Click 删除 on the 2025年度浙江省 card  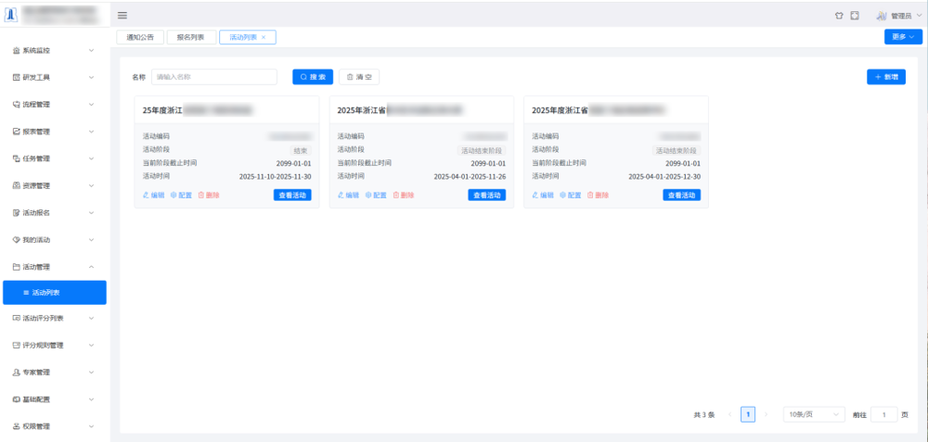click(598, 196)
